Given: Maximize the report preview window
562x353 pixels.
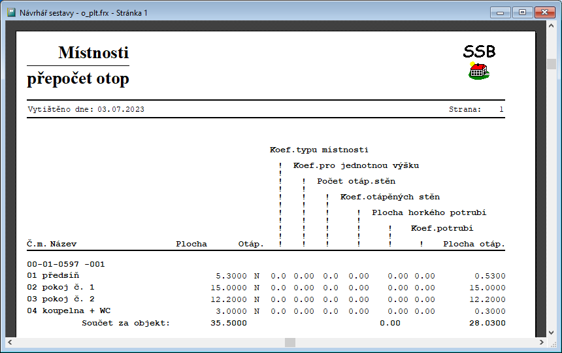Looking at the screenshot, I should (521, 12).
